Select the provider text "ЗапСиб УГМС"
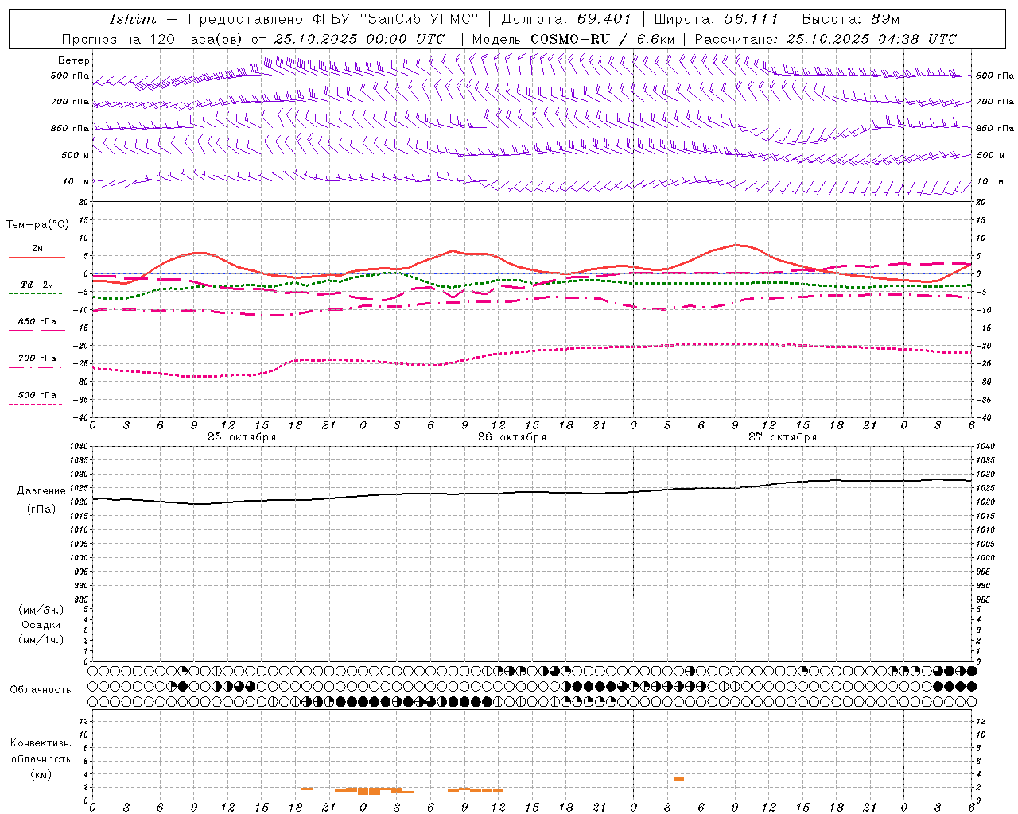This screenshot has height=814, width=1018. coord(420,19)
